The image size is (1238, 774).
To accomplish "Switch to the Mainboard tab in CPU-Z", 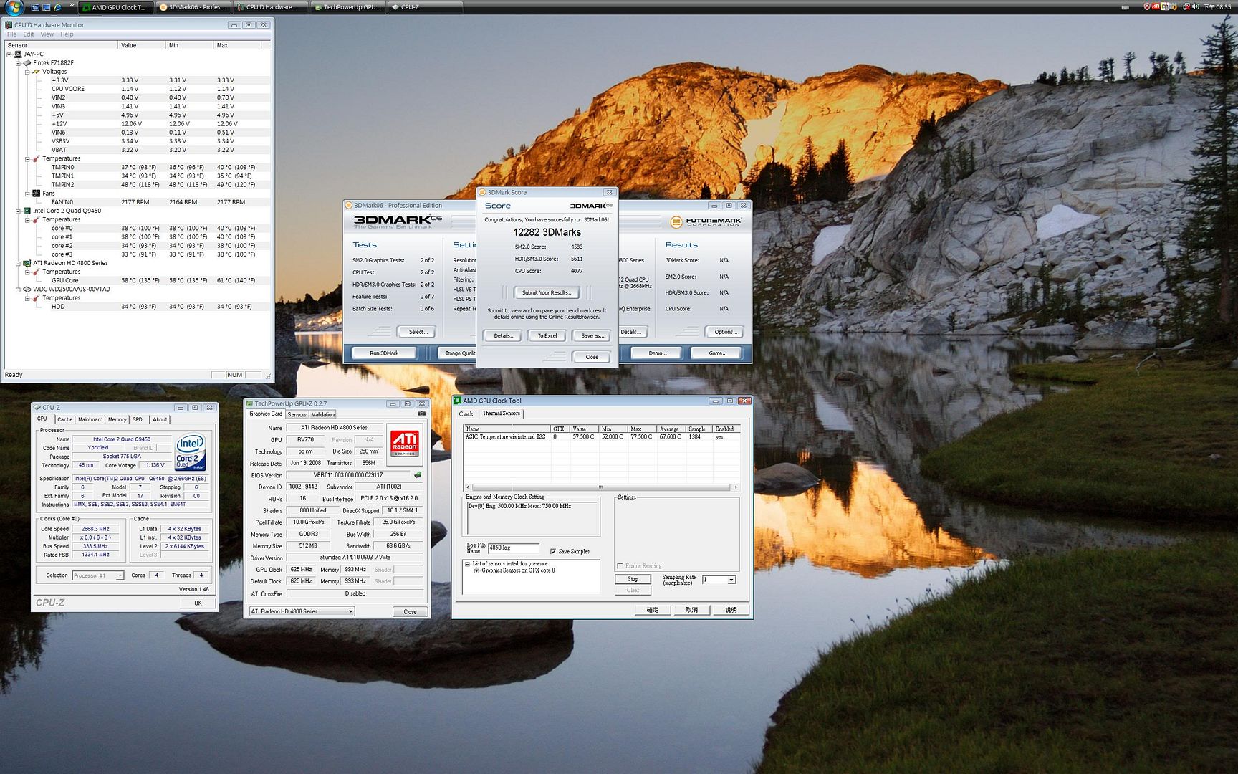I will pos(90,419).
